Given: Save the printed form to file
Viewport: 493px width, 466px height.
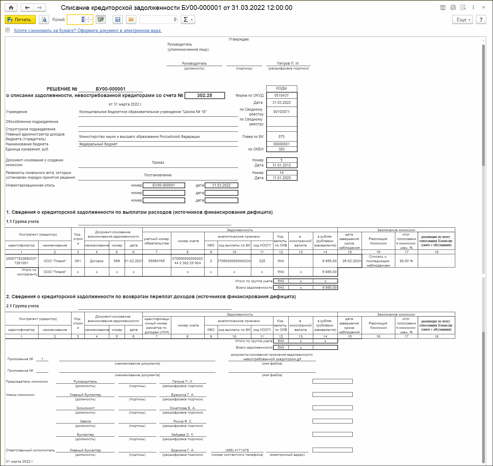Looking at the screenshot, I should 118,20.
